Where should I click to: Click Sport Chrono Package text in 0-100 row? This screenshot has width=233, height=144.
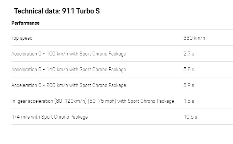click(103, 54)
